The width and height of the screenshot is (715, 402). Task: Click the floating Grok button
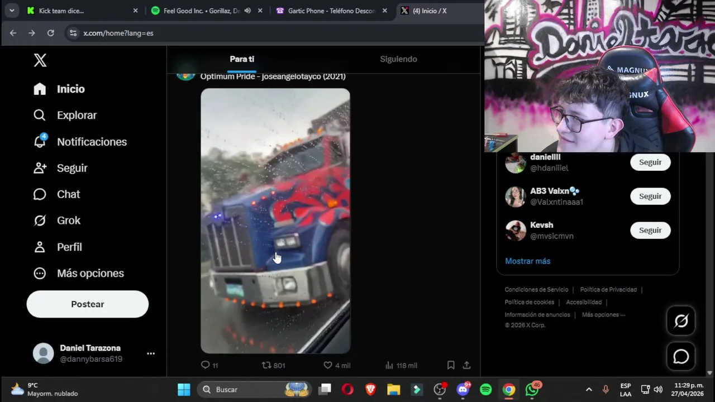point(681,321)
